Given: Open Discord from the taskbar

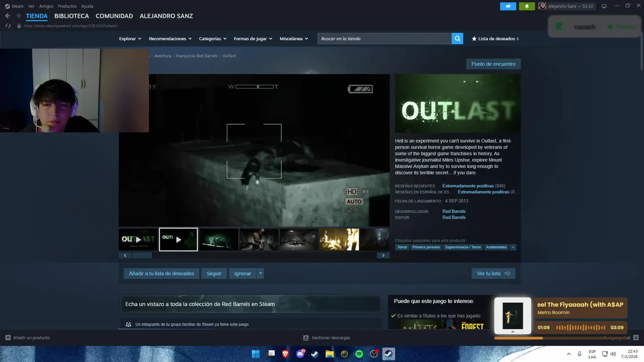Looking at the screenshot, I should 300,354.
